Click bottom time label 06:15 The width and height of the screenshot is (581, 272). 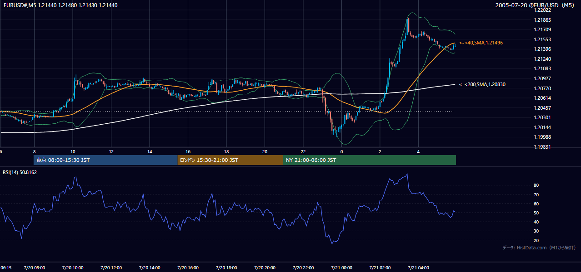[x=5, y=268]
